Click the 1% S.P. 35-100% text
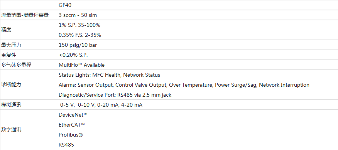 (x=79, y=25)
